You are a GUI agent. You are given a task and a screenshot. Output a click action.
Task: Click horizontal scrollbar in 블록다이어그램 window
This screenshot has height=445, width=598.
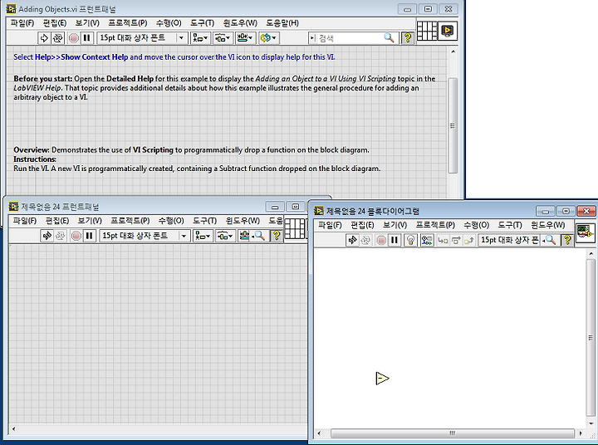coord(453,433)
